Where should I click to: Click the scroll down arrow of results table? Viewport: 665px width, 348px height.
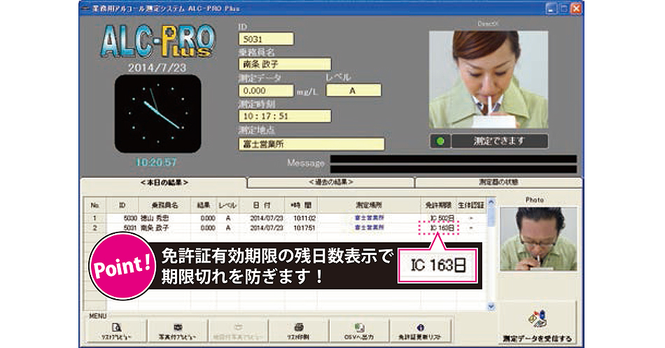click(x=491, y=307)
